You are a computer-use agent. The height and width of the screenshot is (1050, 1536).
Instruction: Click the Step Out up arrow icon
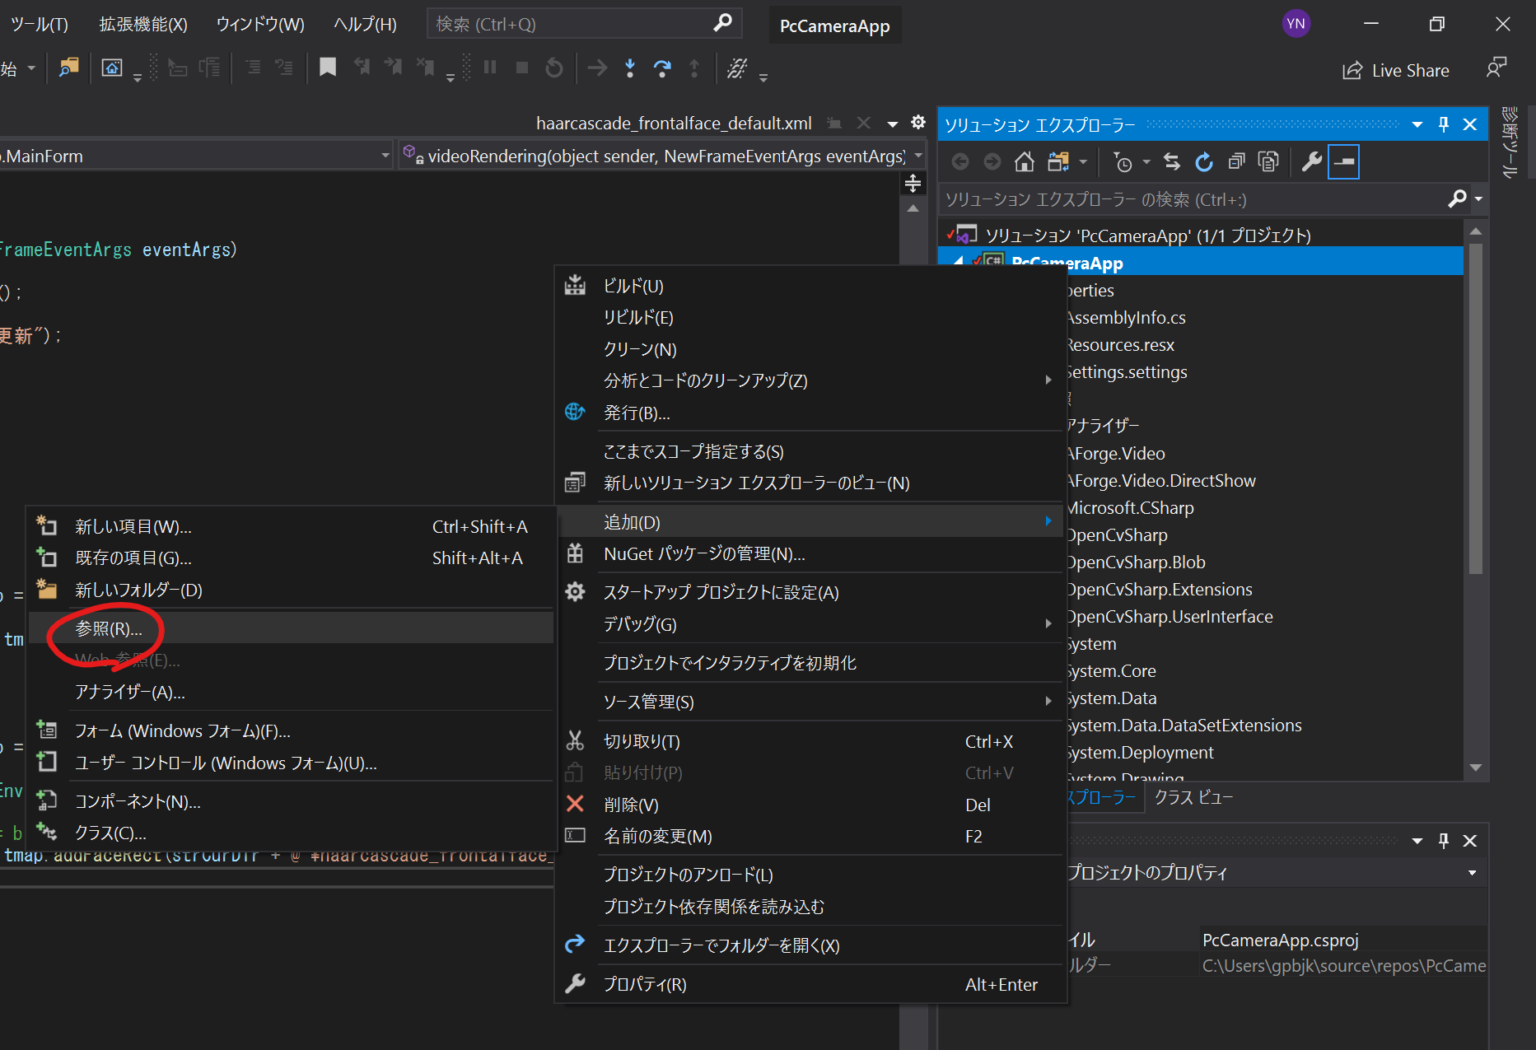(694, 68)
